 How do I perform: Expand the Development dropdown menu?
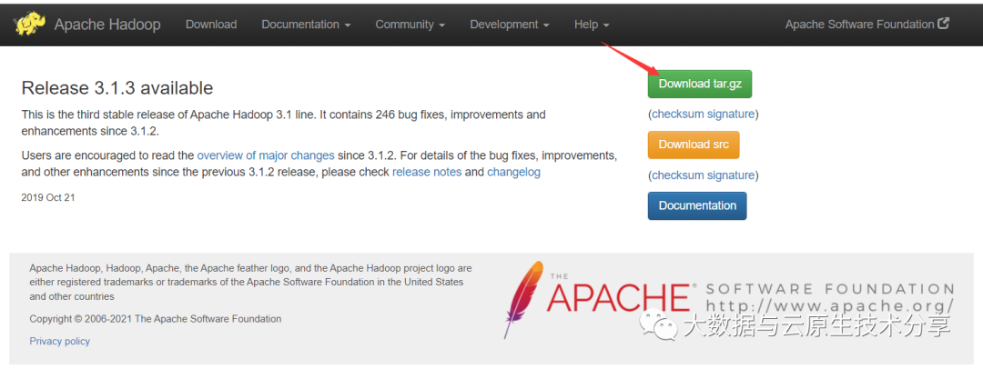point(509,25)
